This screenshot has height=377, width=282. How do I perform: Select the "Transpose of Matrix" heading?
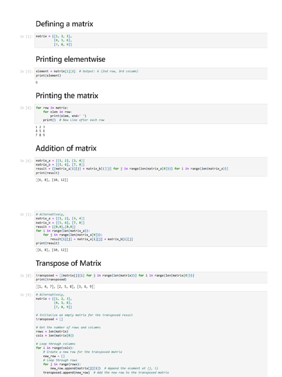[x=68, y=264]
